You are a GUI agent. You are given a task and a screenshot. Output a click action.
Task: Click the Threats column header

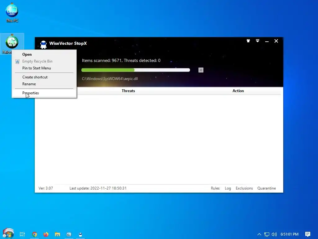click(128, 91)
